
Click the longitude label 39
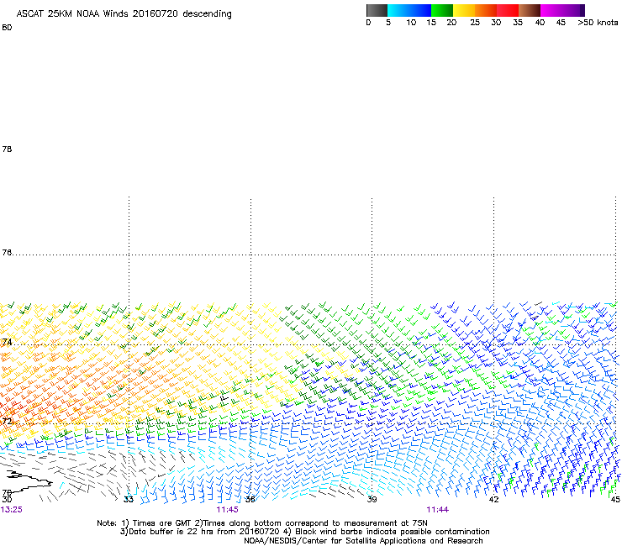[x=372, y=499]
